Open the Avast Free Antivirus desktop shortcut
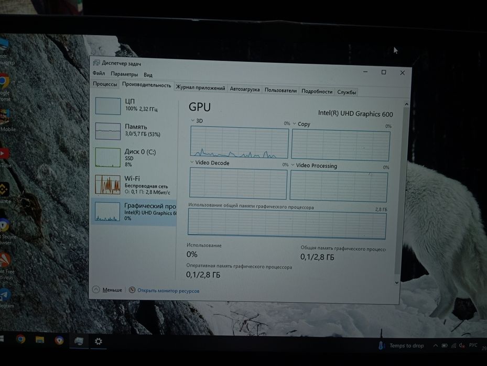 click(6, 265)
